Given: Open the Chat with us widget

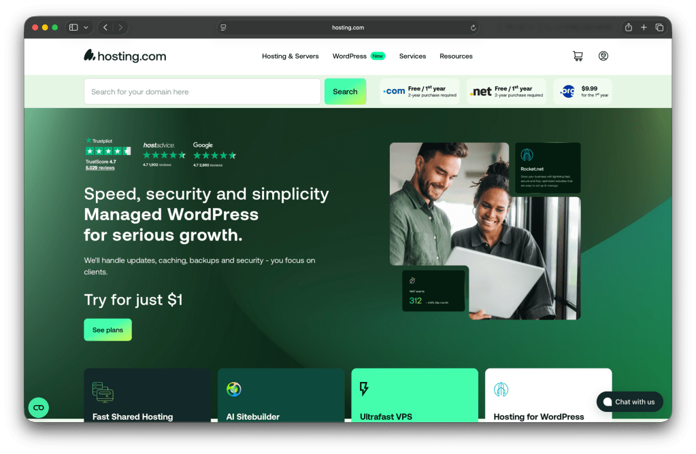Looking at the screenshot, I should 629,402.
